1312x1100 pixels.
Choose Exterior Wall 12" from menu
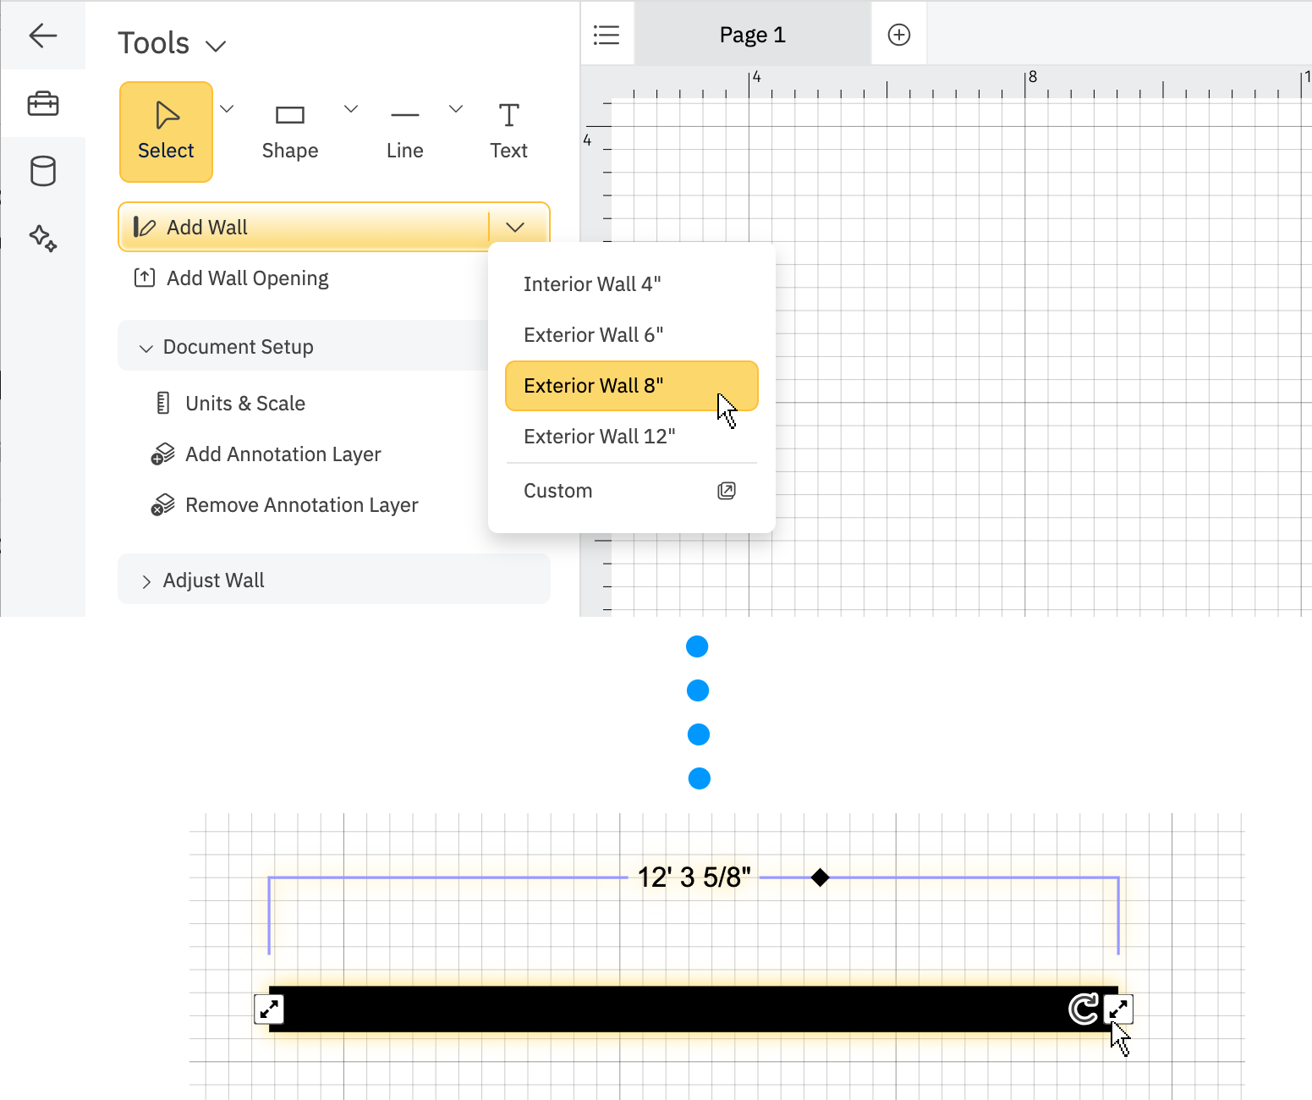[x=599, y=437]
